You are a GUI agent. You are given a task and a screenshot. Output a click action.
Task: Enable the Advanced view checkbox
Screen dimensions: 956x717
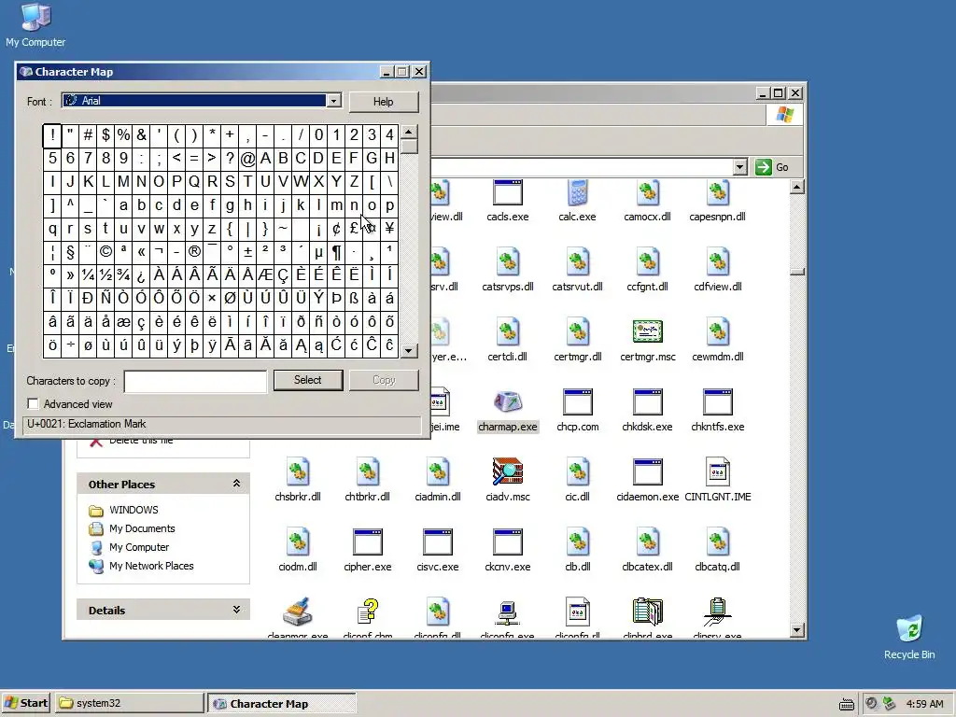coord(33,403)
